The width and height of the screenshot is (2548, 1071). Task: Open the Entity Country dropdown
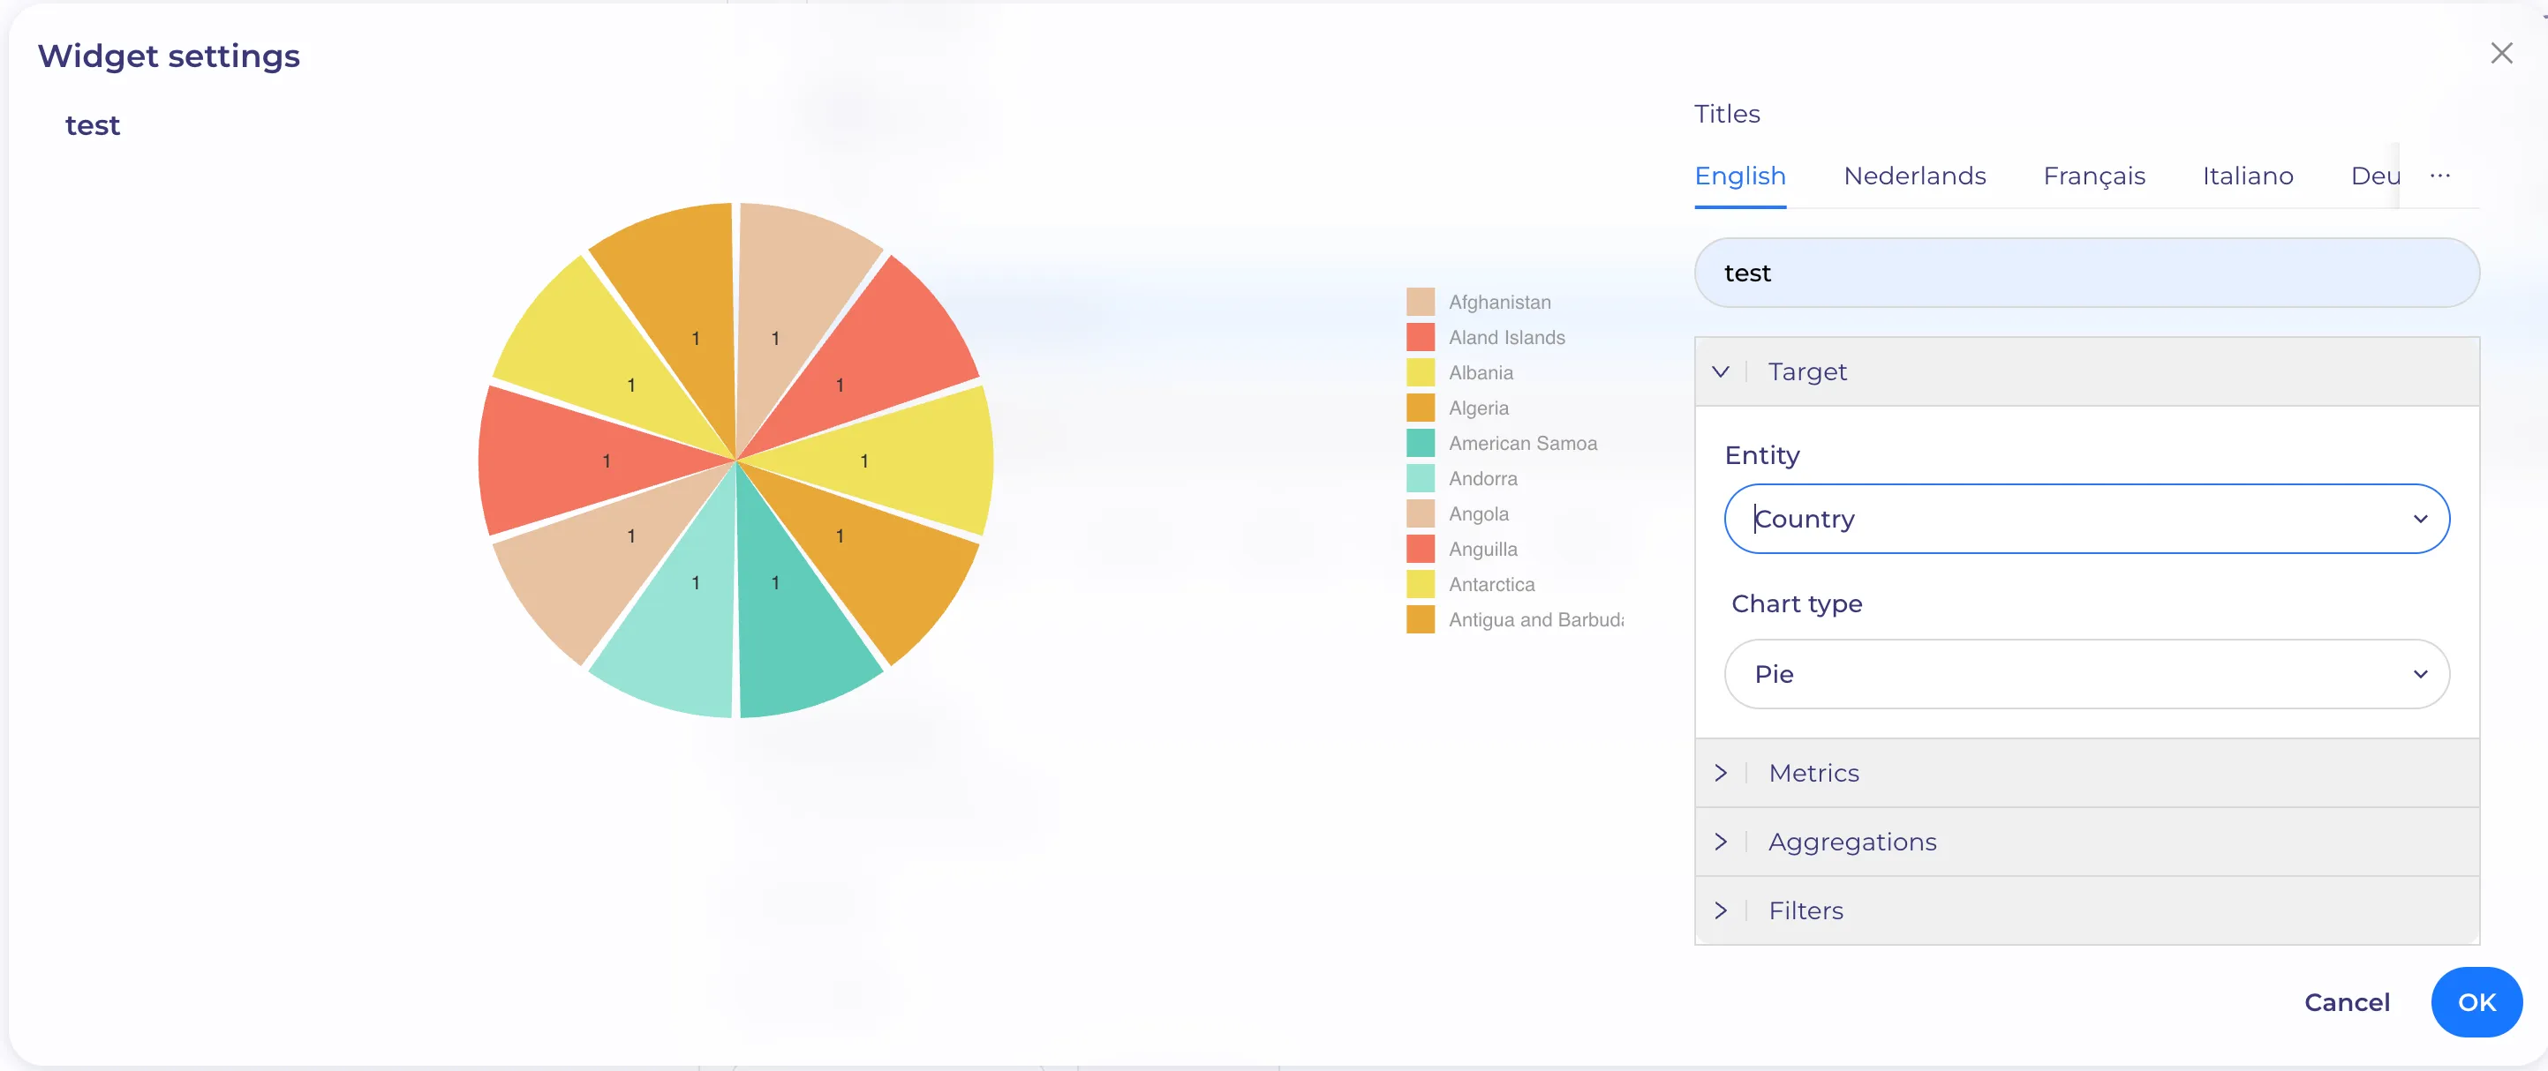tap(2086, 519)
